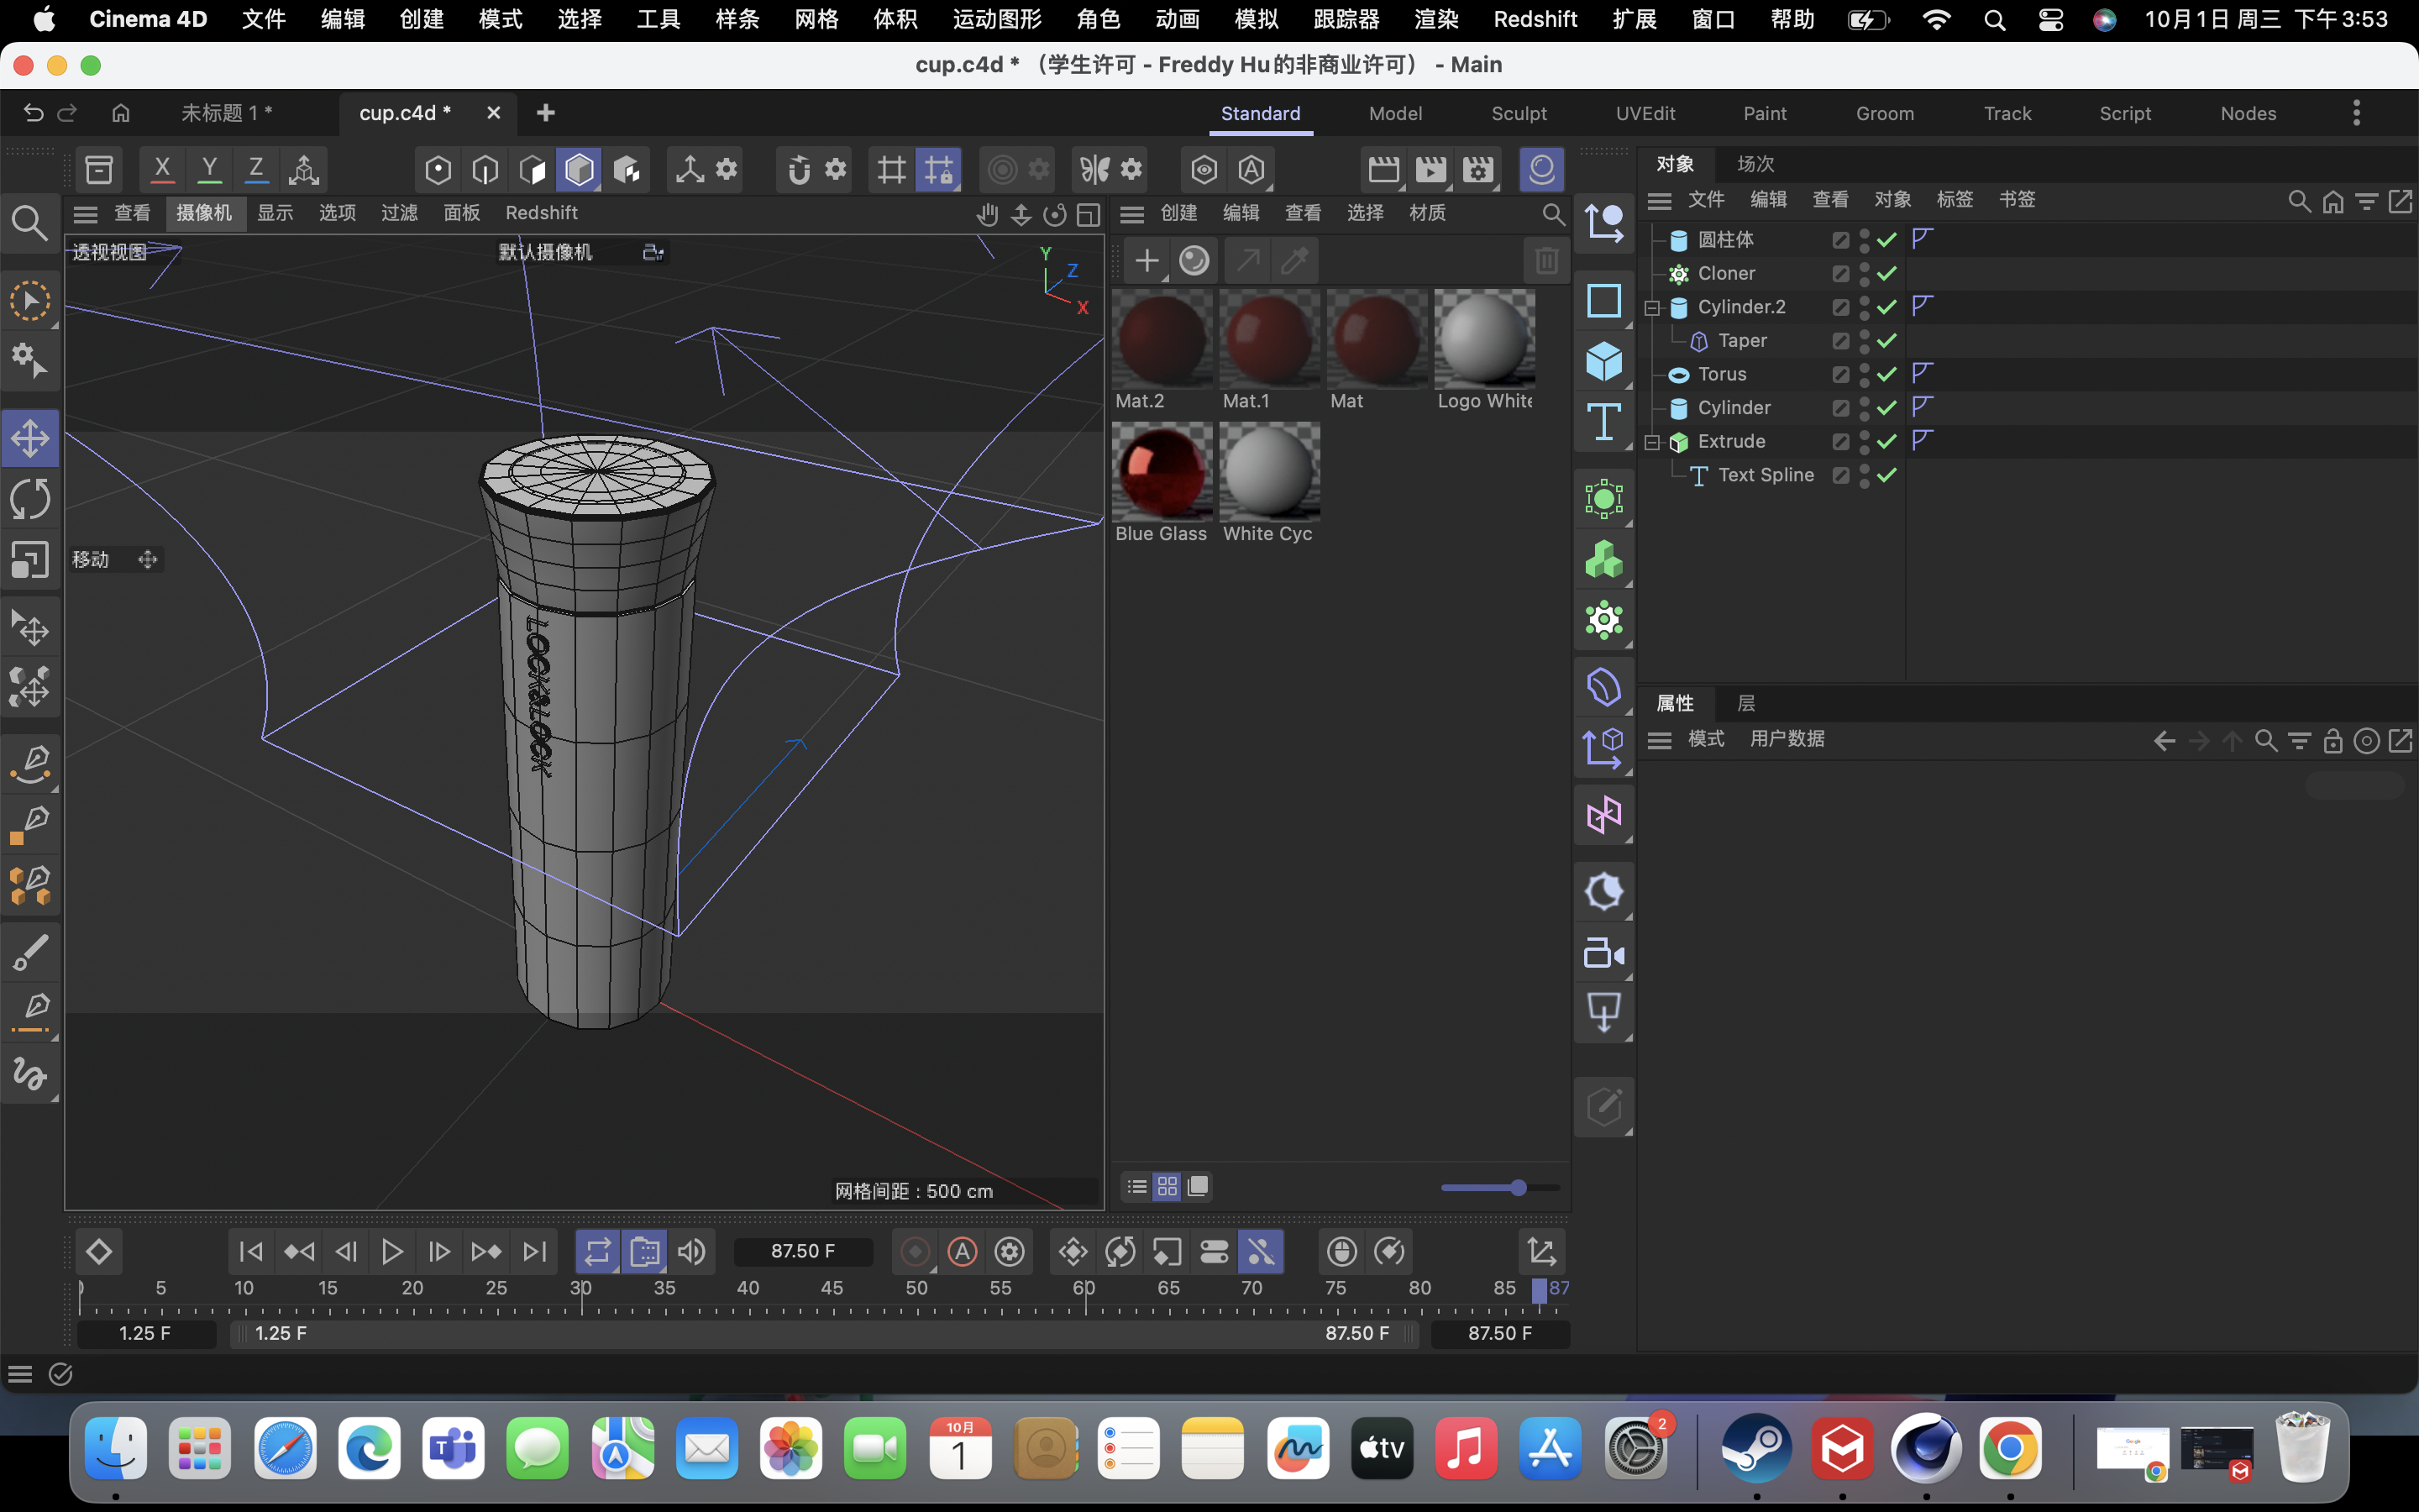Viewport: 2419px width, 1512px height.
Task: Select the Scale tool
Action: pos(30,559)
